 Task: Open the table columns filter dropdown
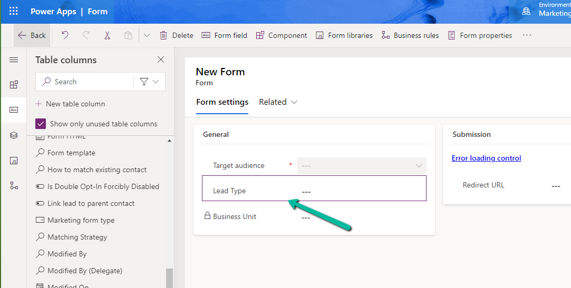pos(150,82)
